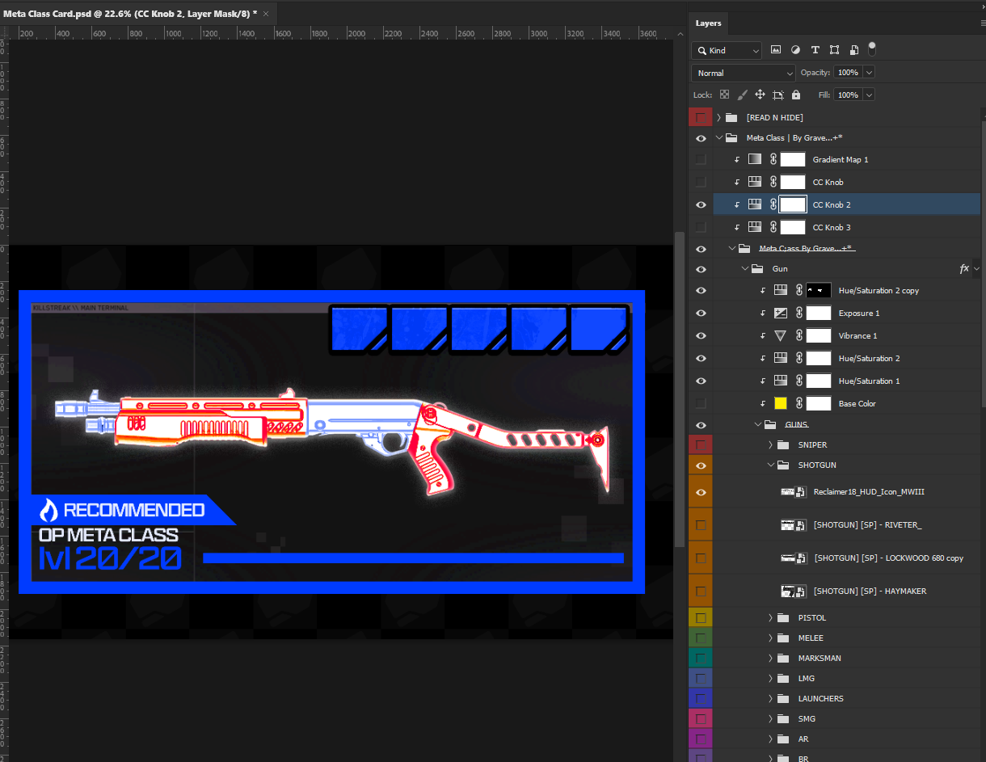Show the LOCKWOOD 680 copy layer
The image size is (986, 762).
[701, 558]
